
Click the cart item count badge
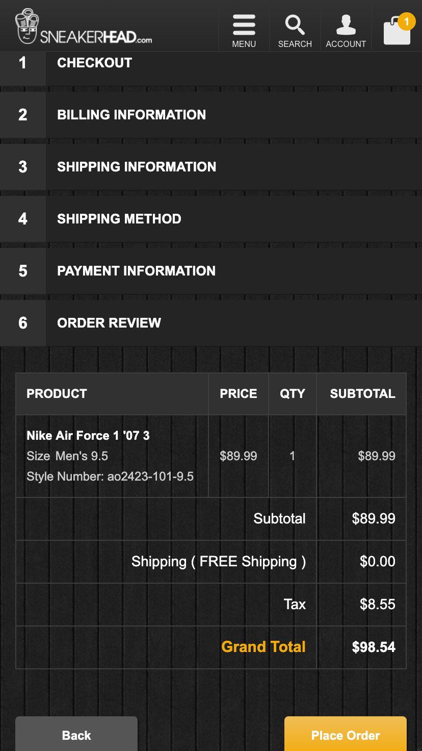406,21
